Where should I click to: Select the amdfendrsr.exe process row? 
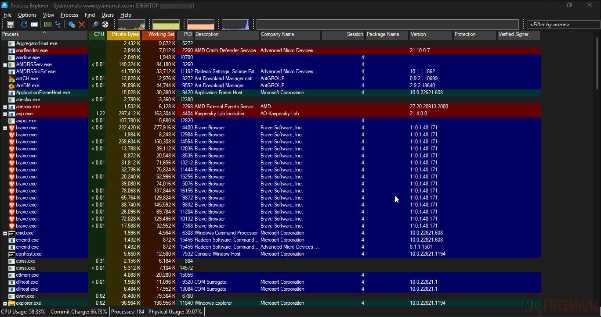pos(270,50)
